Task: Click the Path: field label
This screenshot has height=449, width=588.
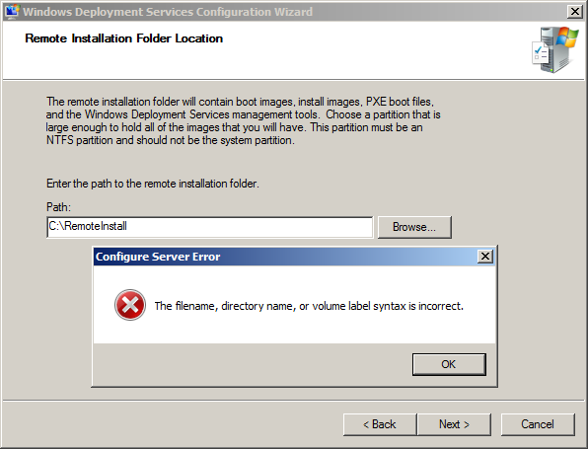Action: pos(58,207)
